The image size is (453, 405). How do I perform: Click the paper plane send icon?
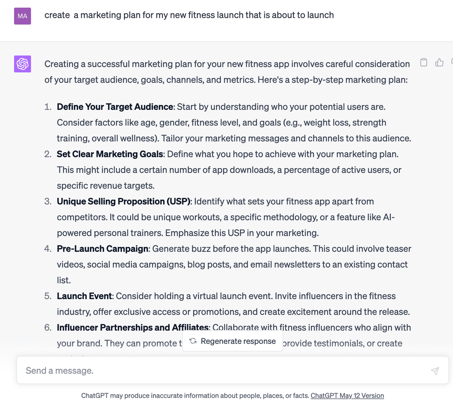coord(435,371)
